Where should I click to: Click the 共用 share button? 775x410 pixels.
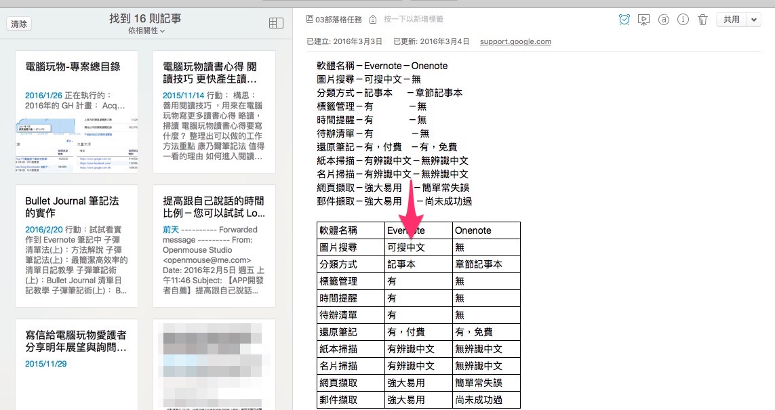pyautogui.click(x=732, y=19)
